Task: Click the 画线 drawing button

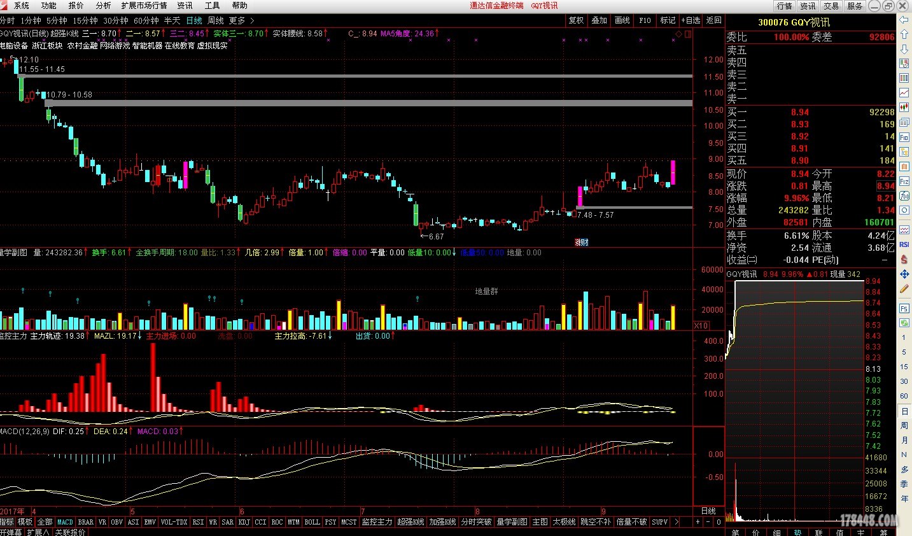Action: click(622, 20)
